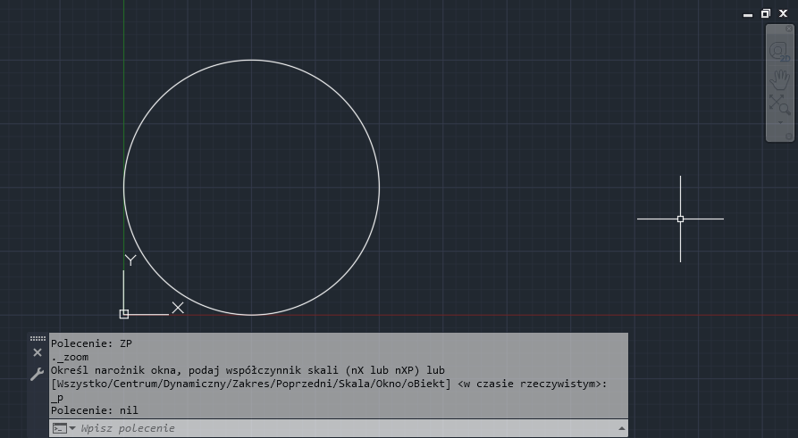The height and width of the screenshot is (438, 798).
Task: Click the '_p' history line
Action: (x=57, y=397)
